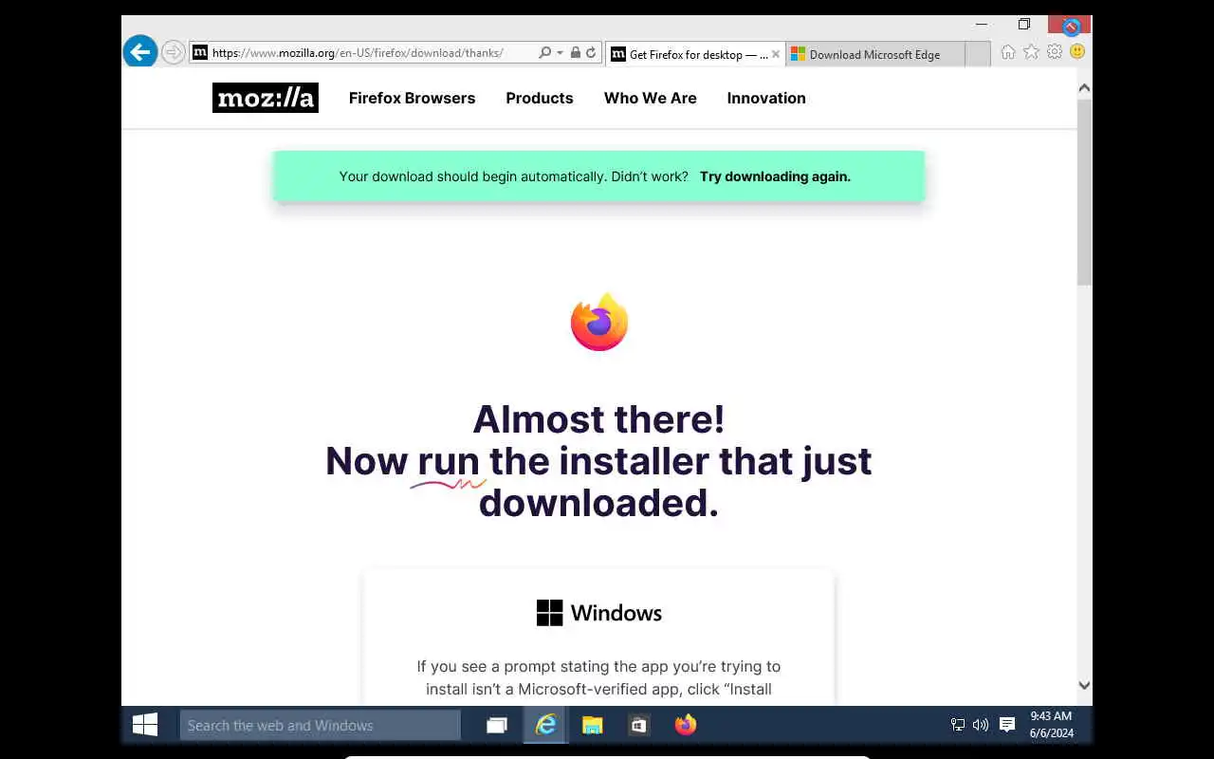The height and width of the screenshot is (759, 1214).
Task: Click the Search the web and Windows box
Action: (x=321, y=726)
